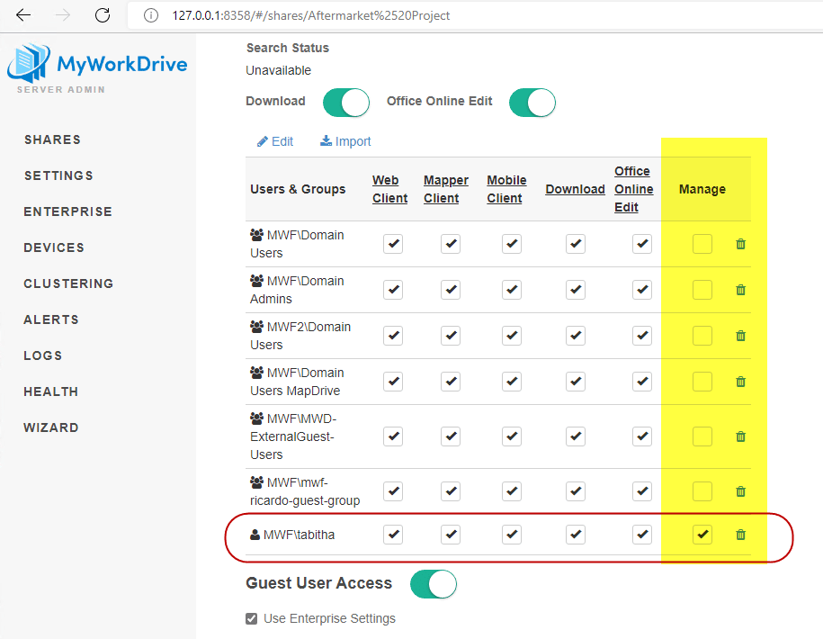823x639 pixels.
Task: Remove MWF2\Domain Users with trash icon
Action: click(740, 336)
